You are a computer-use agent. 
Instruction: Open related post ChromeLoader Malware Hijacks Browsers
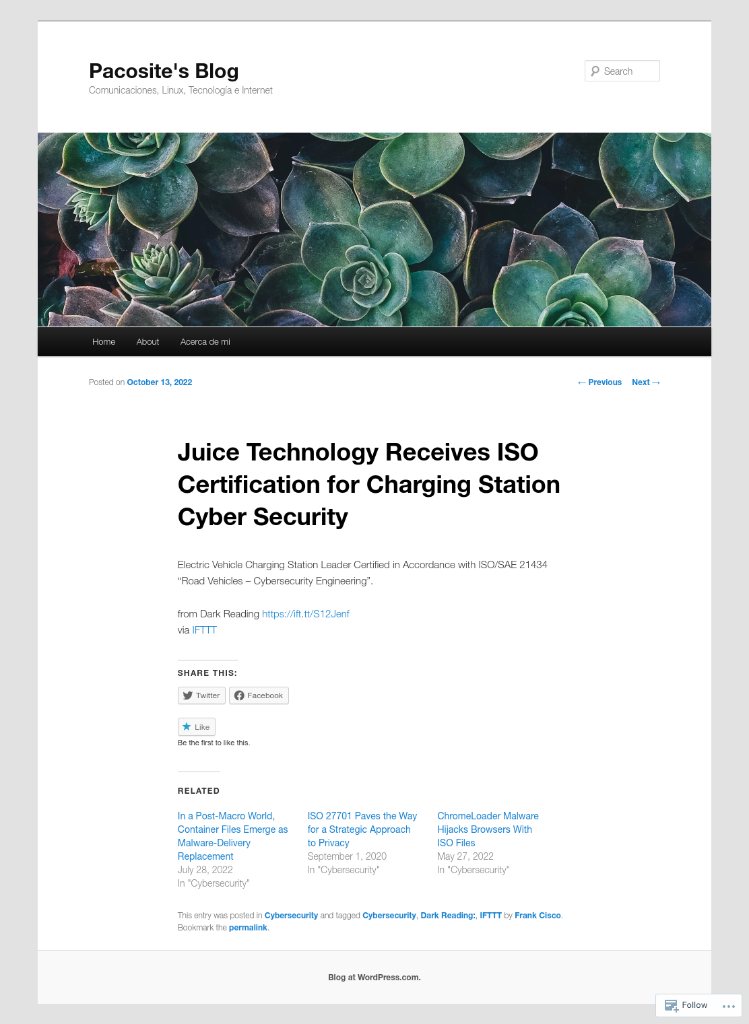pyautogui.click(x=488, y=829)
